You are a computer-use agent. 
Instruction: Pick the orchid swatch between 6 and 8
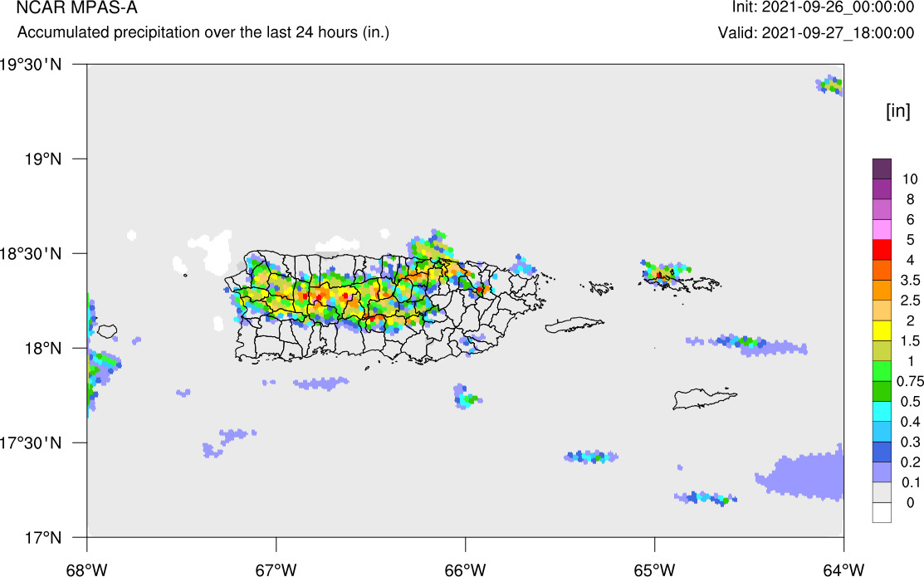coord(882,209)
